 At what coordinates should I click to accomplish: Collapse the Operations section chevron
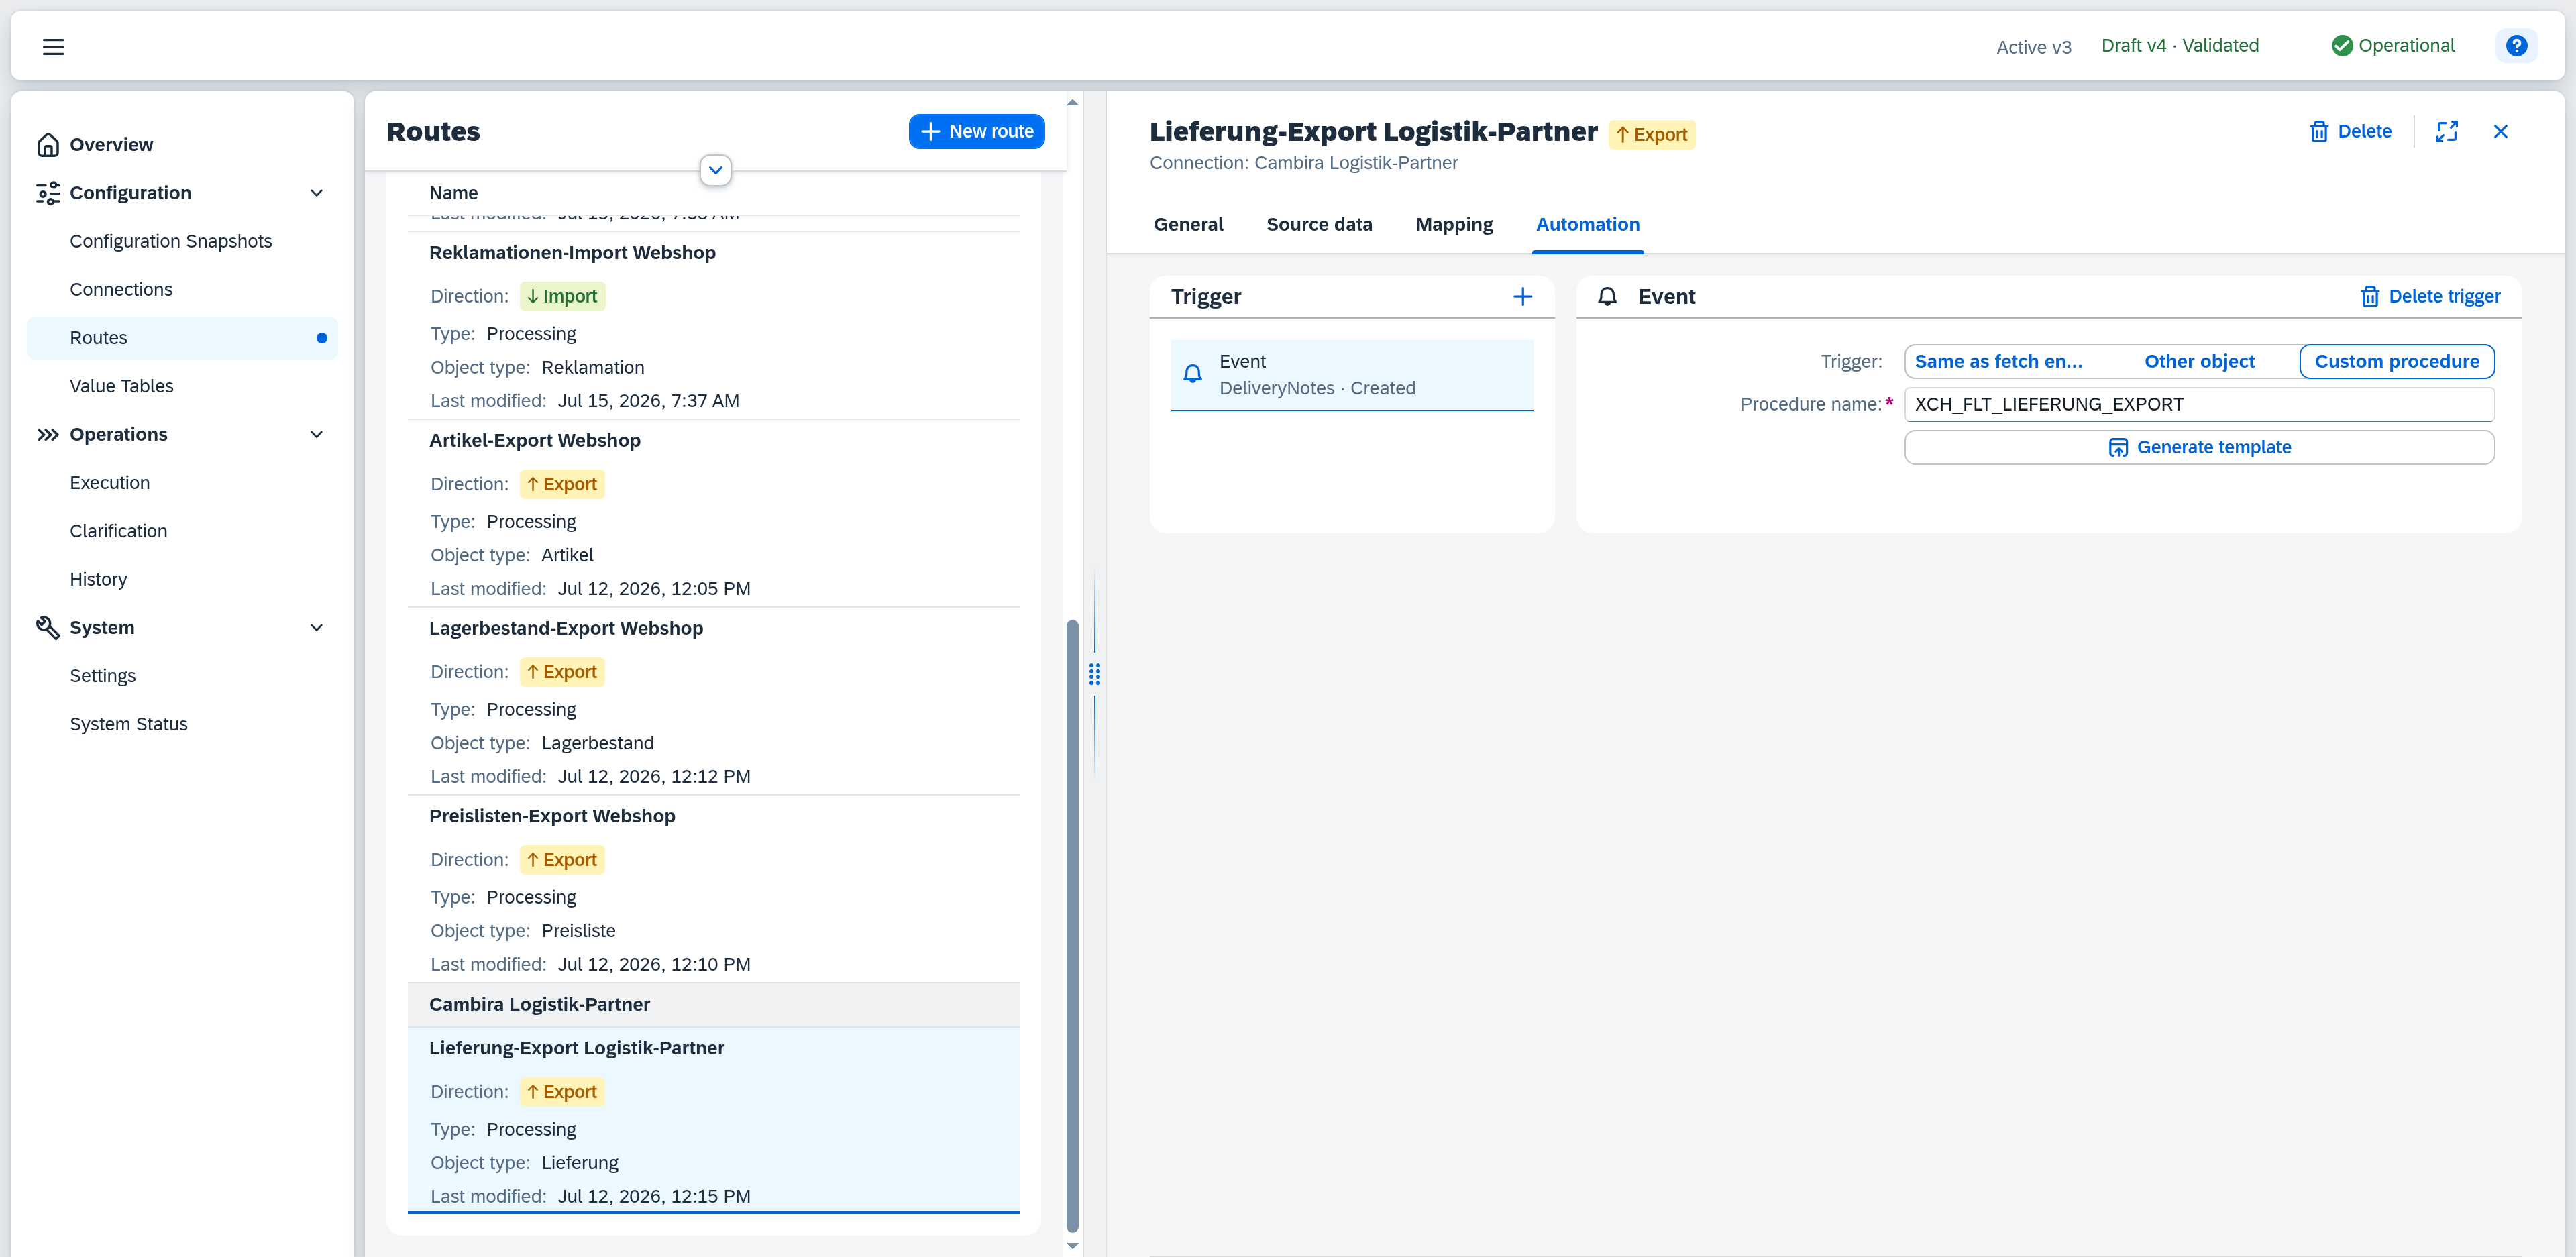click(x=316, y=434)
